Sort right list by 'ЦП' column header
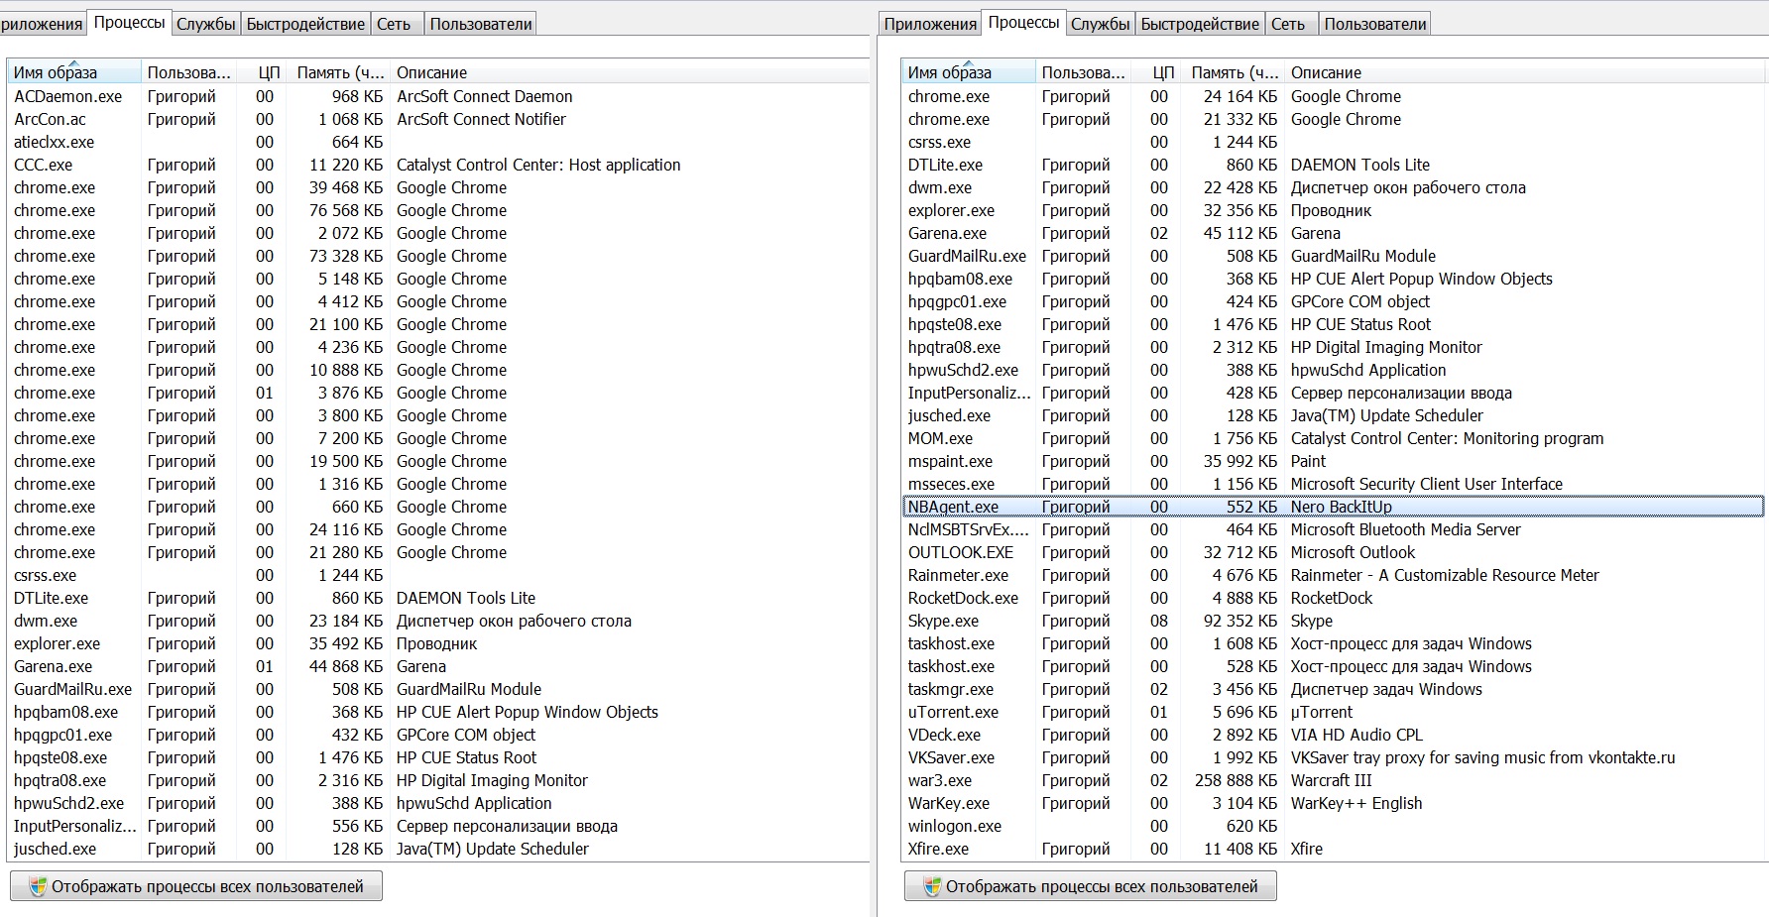 point(1163,72)
